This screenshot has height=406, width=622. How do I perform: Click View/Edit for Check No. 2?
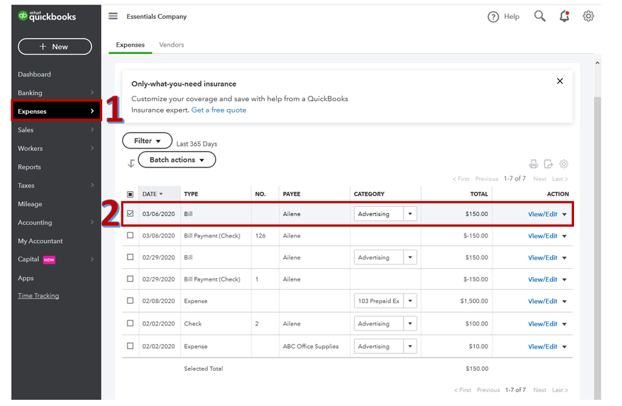pyautogui.click(x=542, y=324)
